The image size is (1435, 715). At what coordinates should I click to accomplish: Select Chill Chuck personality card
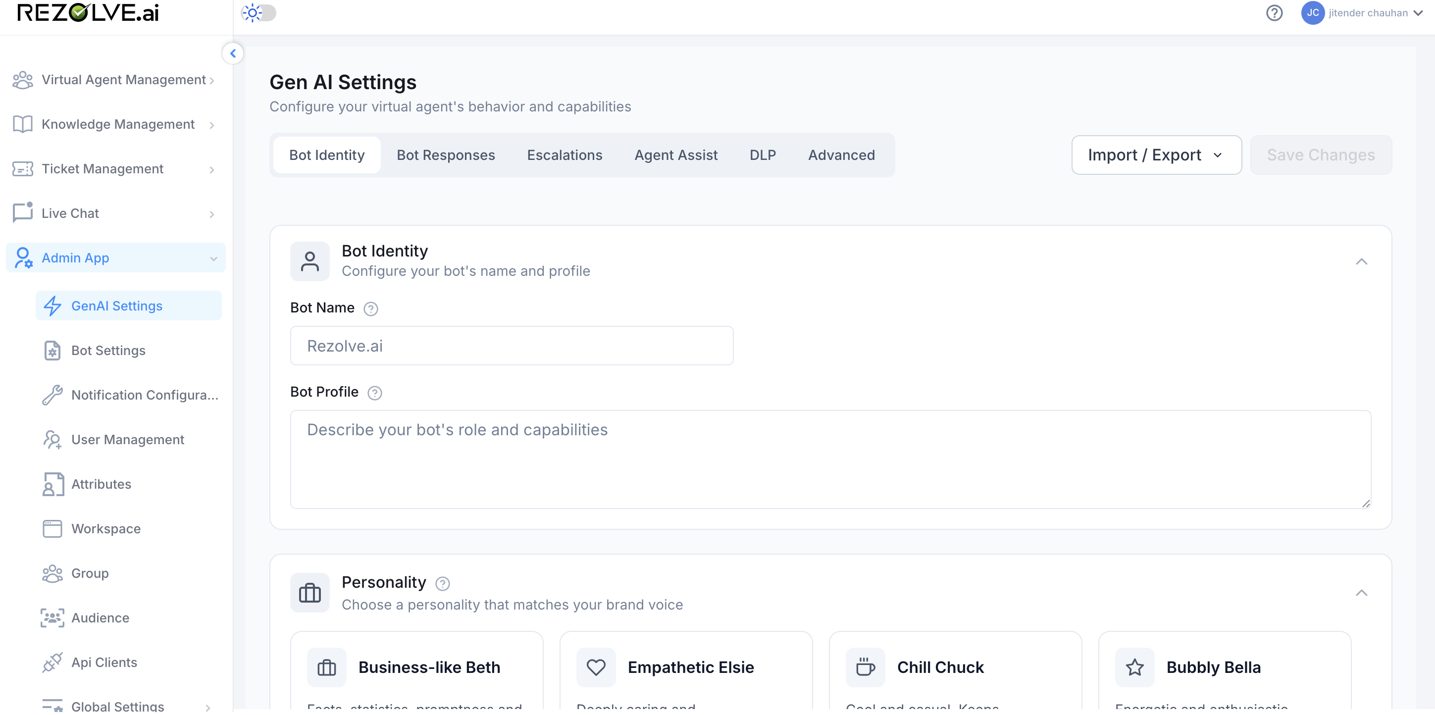click(x=955, y=671)
